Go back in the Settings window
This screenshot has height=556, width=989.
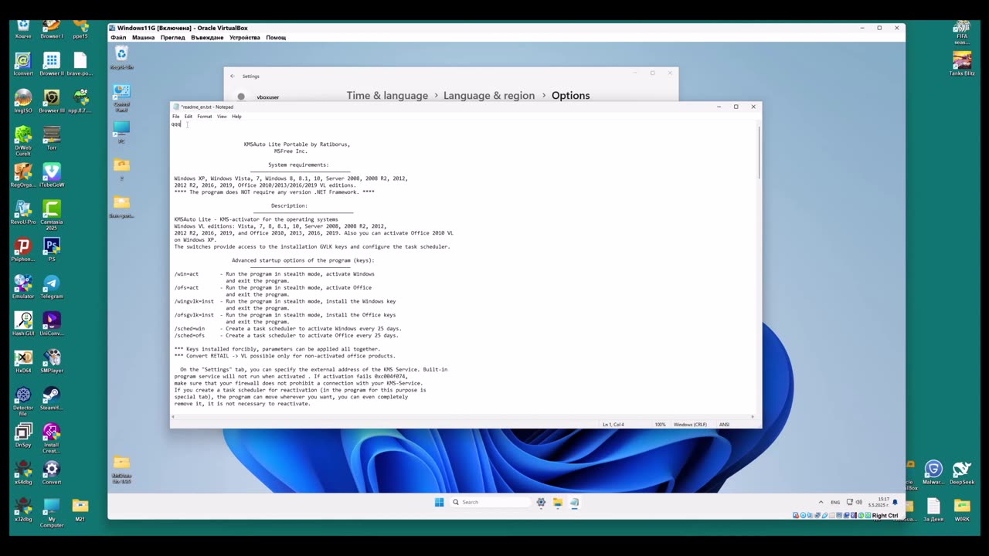(x=233, y=76)
